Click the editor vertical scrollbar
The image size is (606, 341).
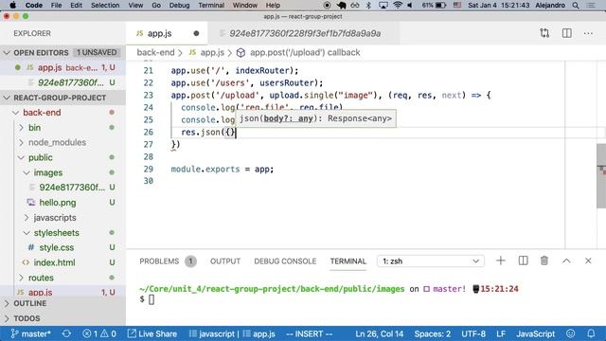click(601, 176)
